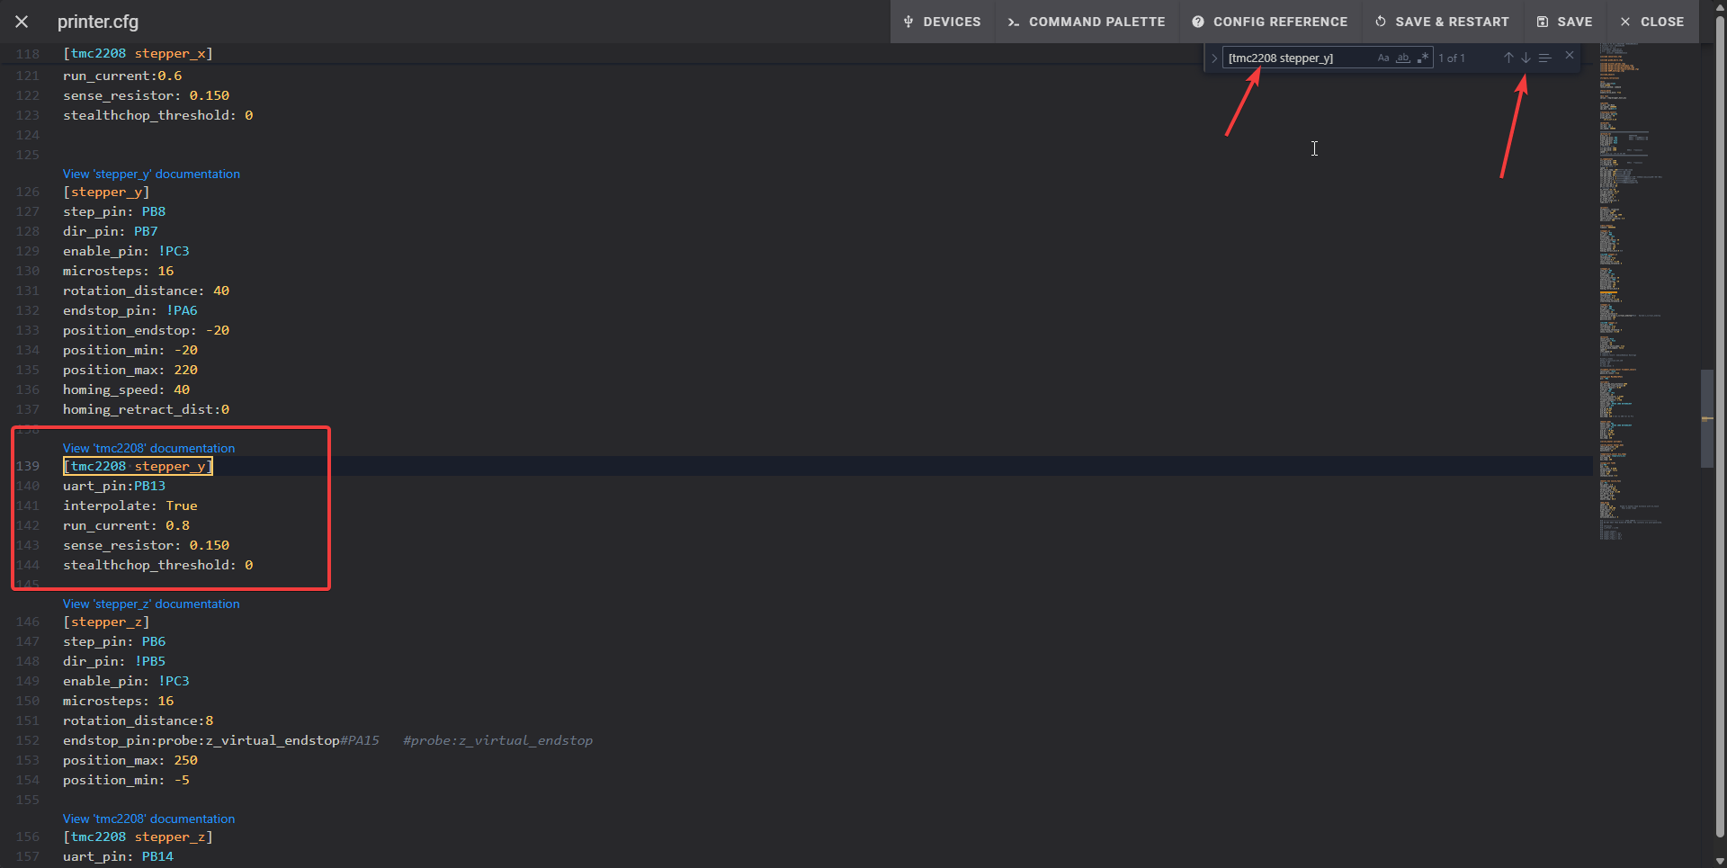Open 'View tmc2208 documentation' link above line 156
This screenshot has height=868, width=1727.
click(x=148, y=819)
